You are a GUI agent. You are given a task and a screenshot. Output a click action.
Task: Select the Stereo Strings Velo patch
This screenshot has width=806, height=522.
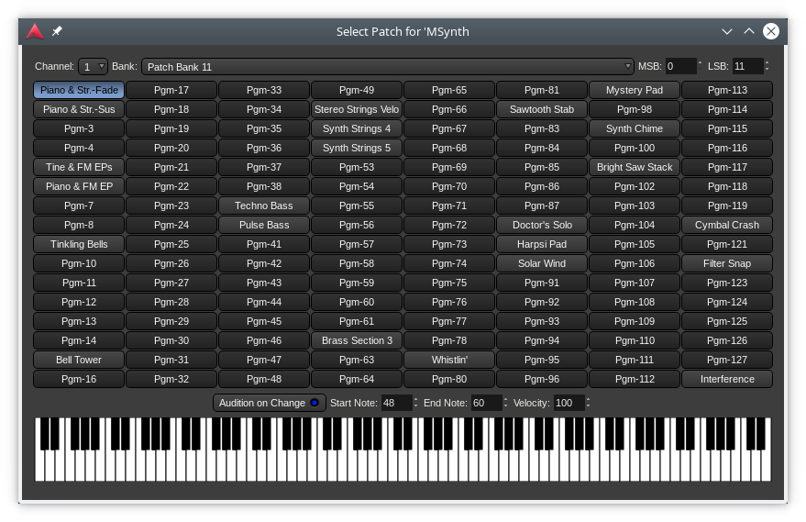[x=357, y=109]
